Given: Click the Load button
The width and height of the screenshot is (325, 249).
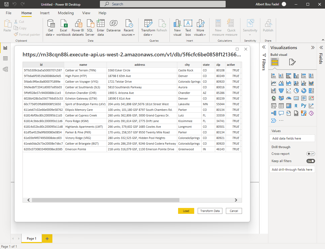Looking at the screenshot, I should (x=186, y=211).
